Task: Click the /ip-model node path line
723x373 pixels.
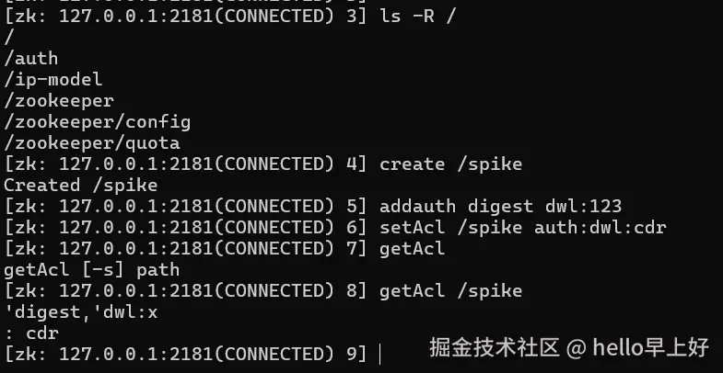Action: coord(52,80)
